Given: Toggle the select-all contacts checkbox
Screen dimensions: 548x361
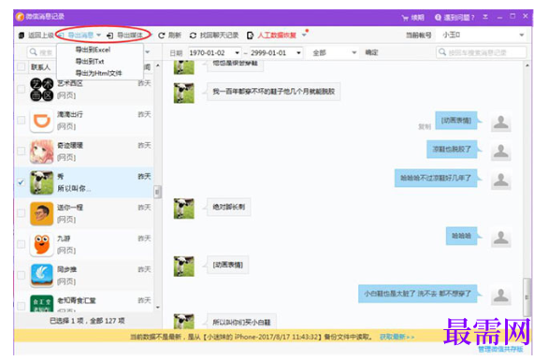Looking at the screenshot, I should tap(22, 66).
